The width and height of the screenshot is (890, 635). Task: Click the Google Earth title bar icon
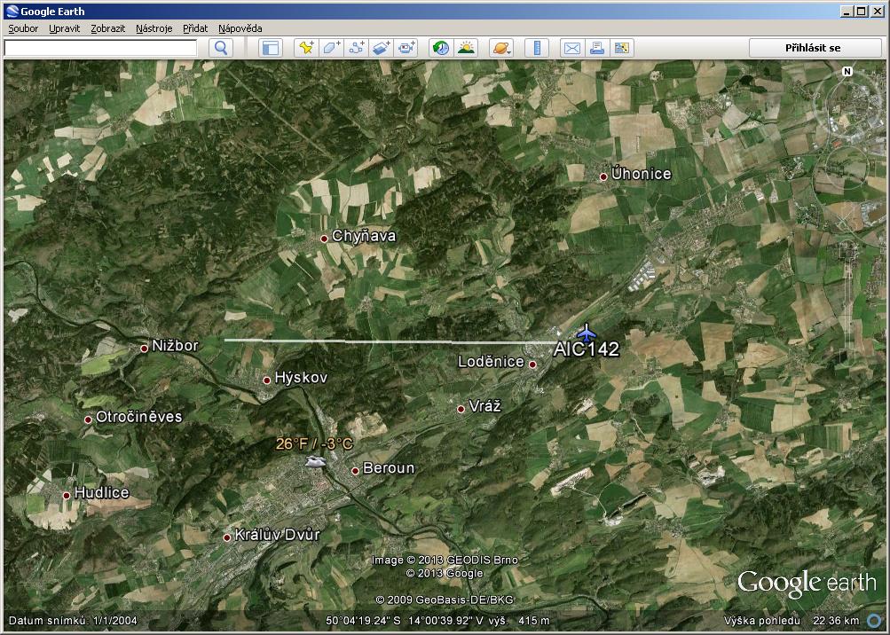12,11
